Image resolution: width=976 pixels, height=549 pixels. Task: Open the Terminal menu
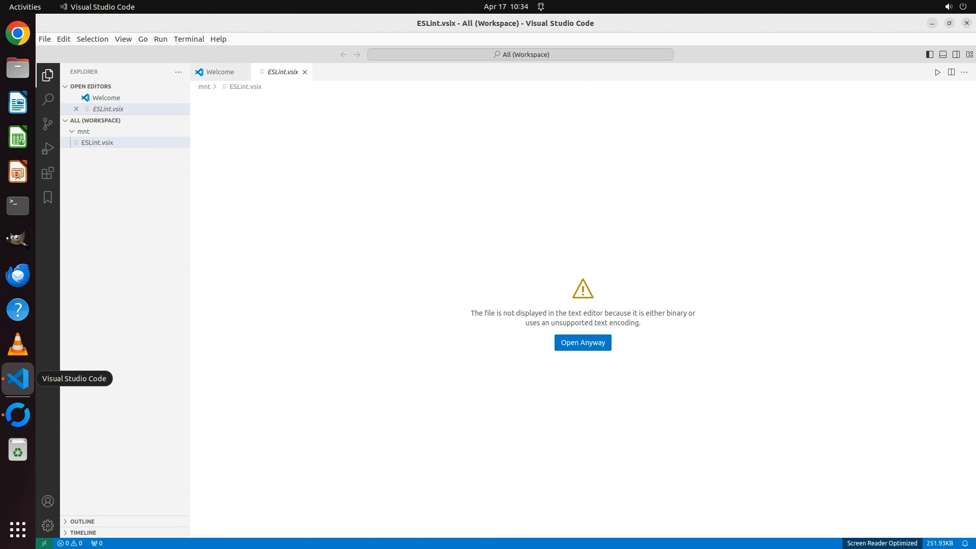pyautogui.click(x=189, y=39)
